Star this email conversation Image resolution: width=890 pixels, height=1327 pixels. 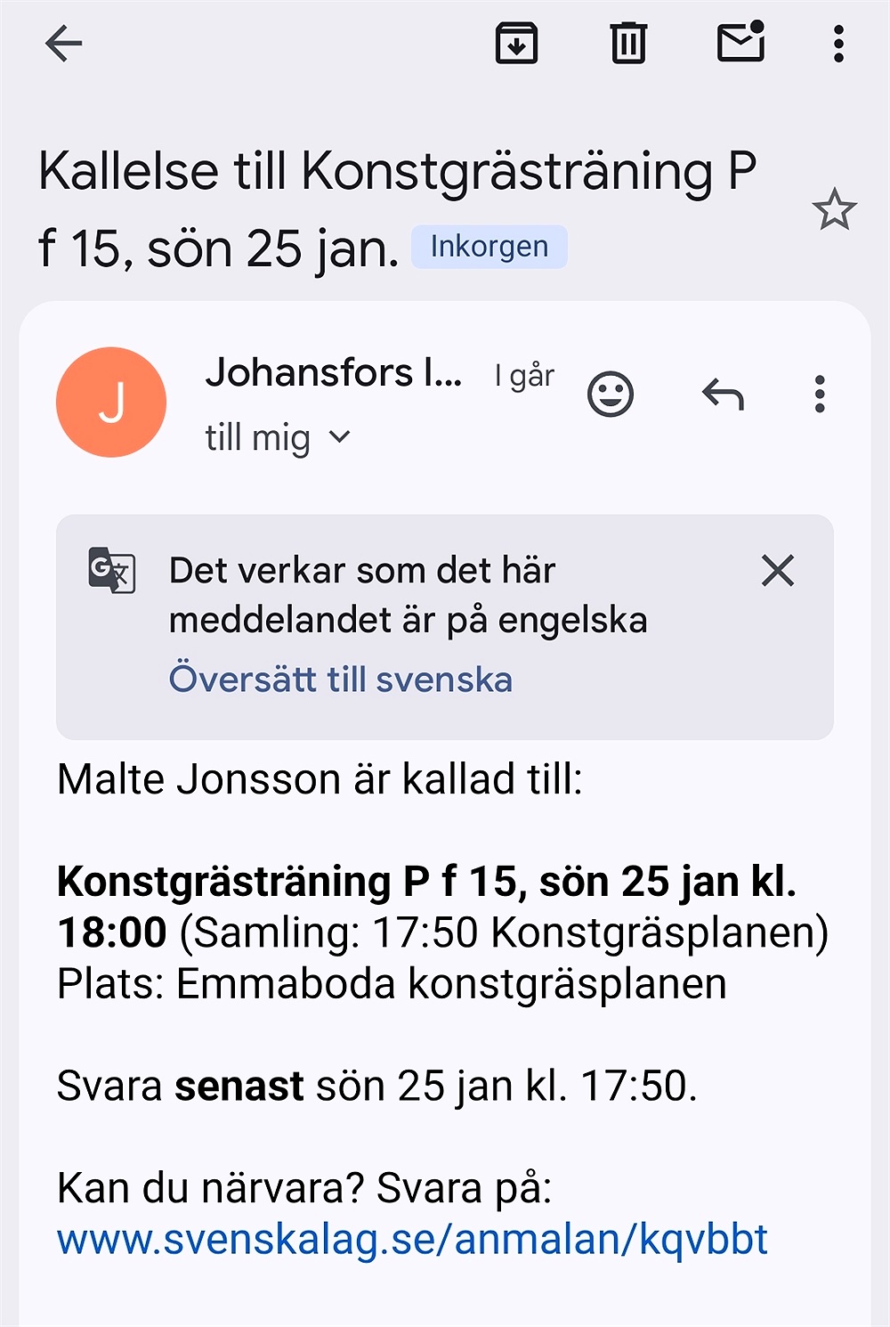(x=834, y=210)
